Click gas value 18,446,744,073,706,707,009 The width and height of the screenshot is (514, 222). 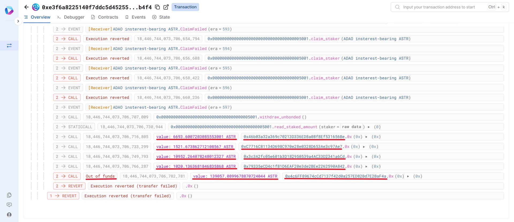pos(117,117)
